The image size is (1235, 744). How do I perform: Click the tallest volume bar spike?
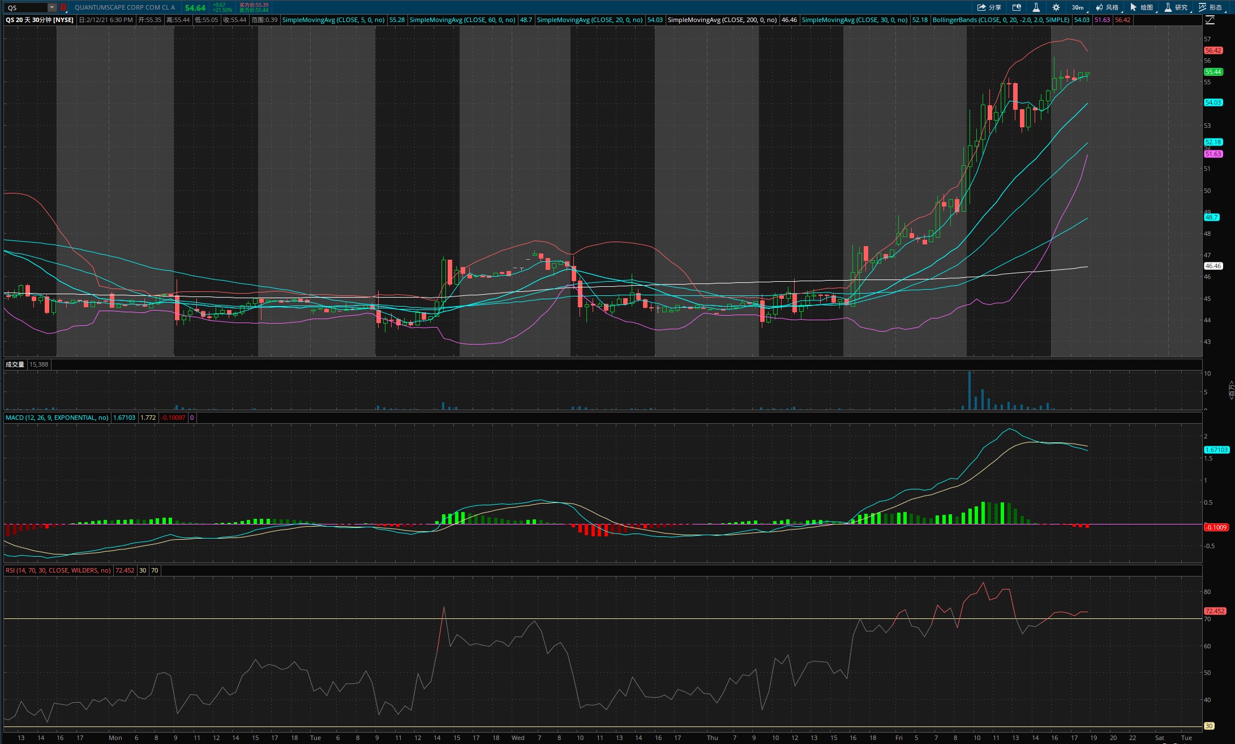coord(970,390)
